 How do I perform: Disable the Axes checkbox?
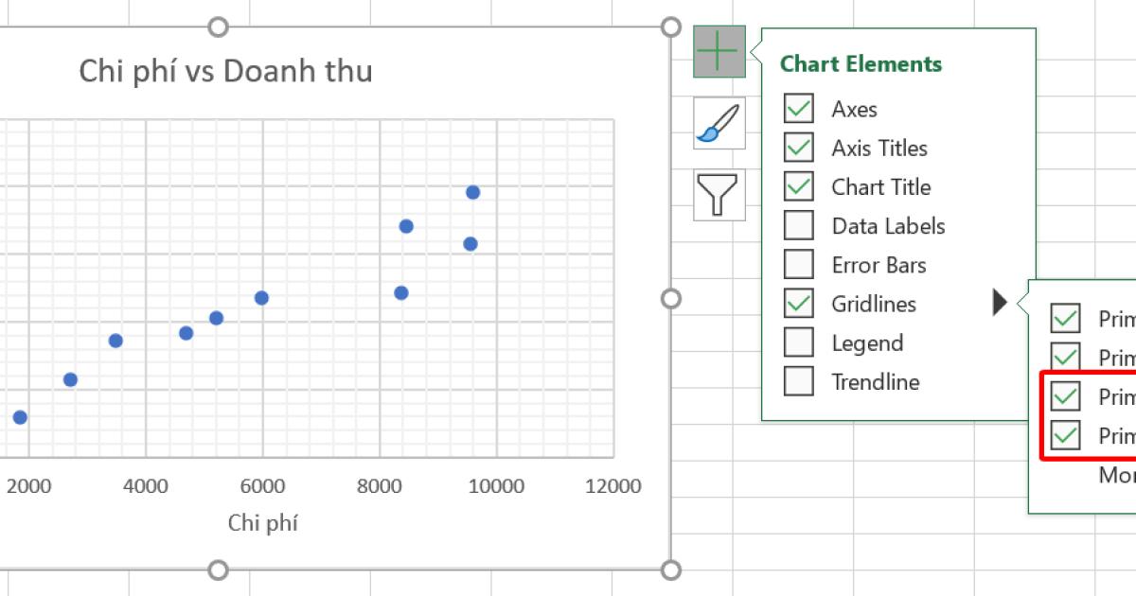click(798, 109)
